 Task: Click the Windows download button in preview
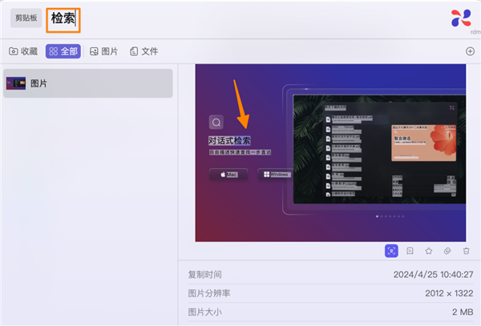coord(274,174)
